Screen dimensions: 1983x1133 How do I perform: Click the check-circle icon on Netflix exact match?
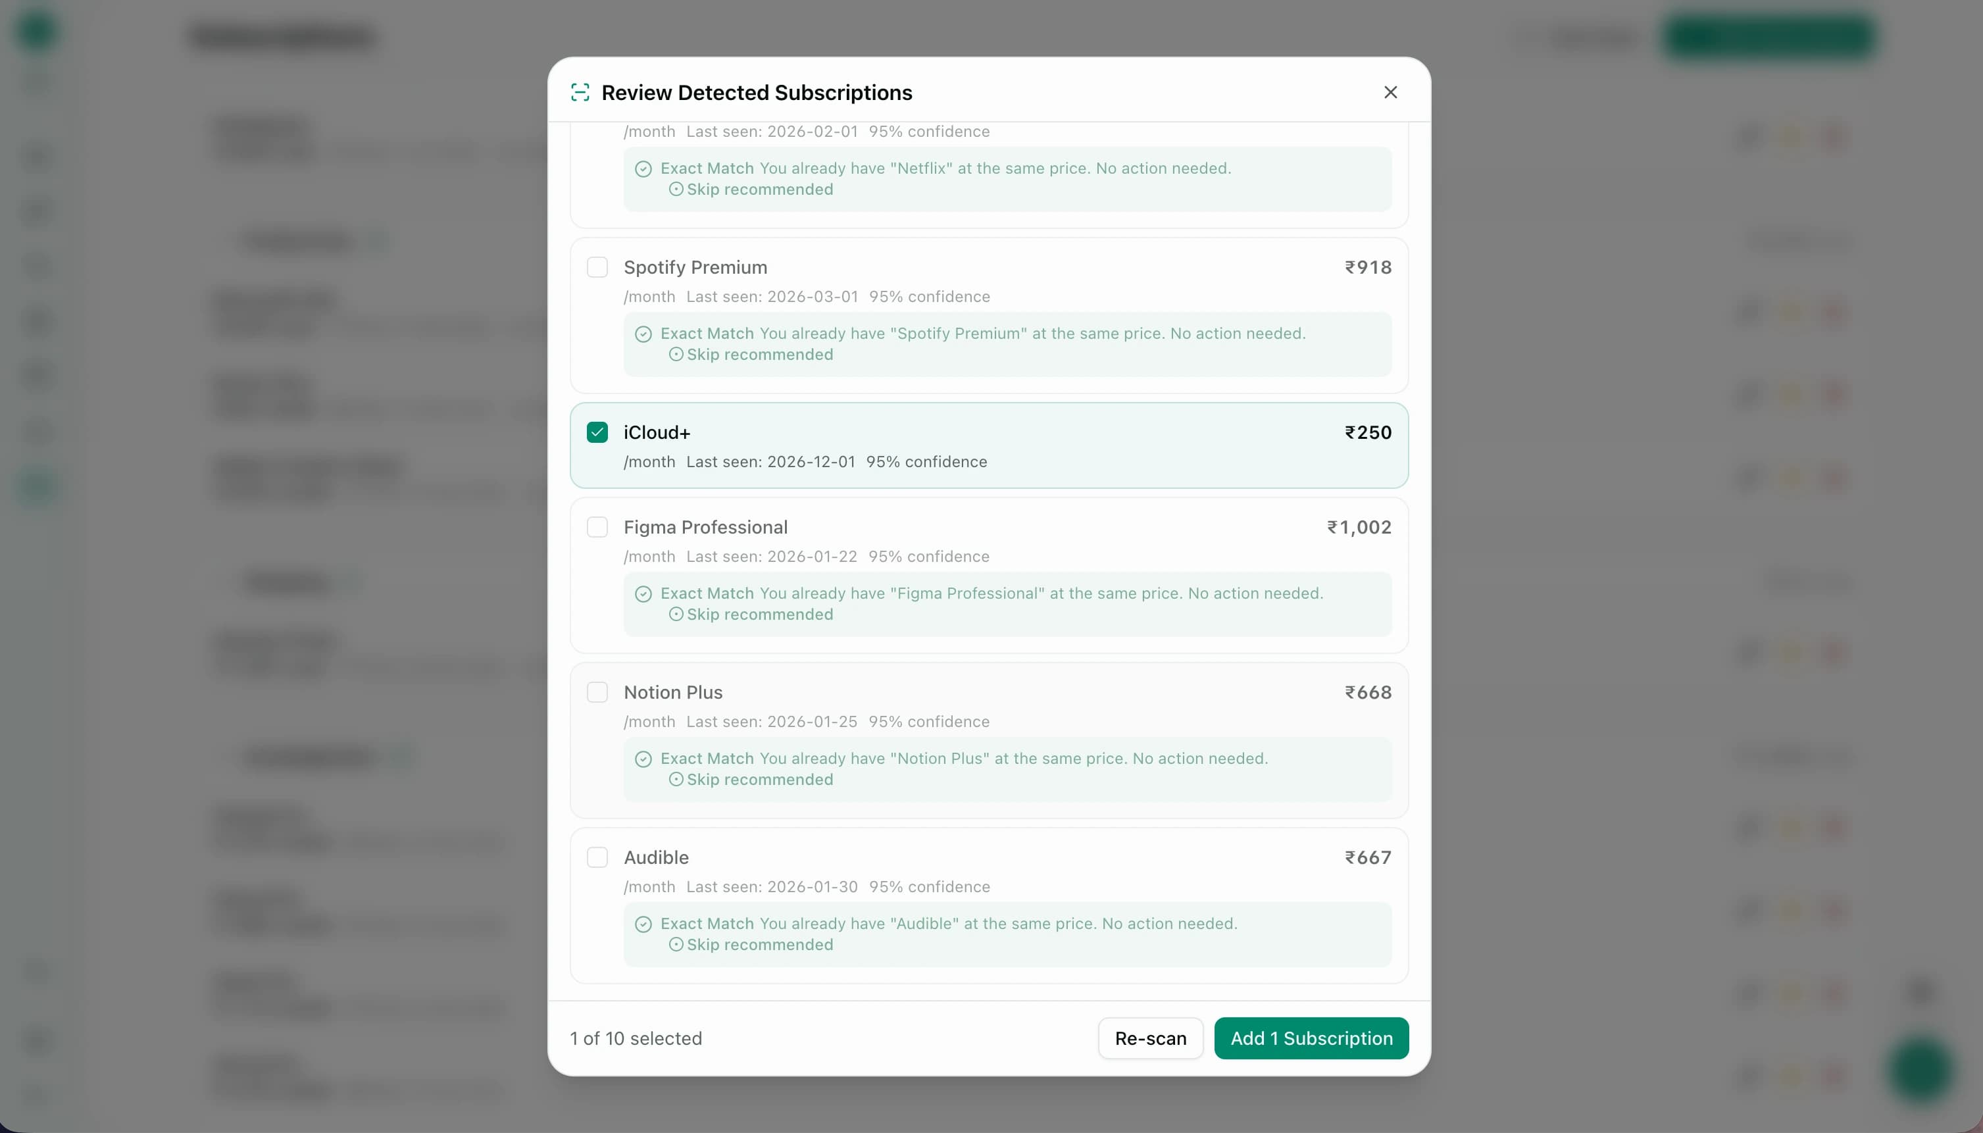coord(644,168)
